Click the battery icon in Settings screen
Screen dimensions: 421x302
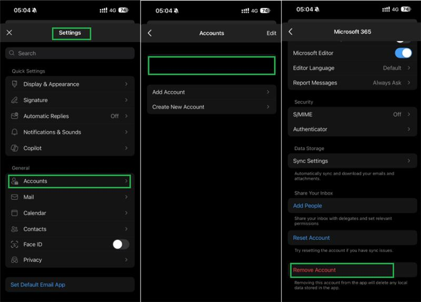tap(124, 10)
